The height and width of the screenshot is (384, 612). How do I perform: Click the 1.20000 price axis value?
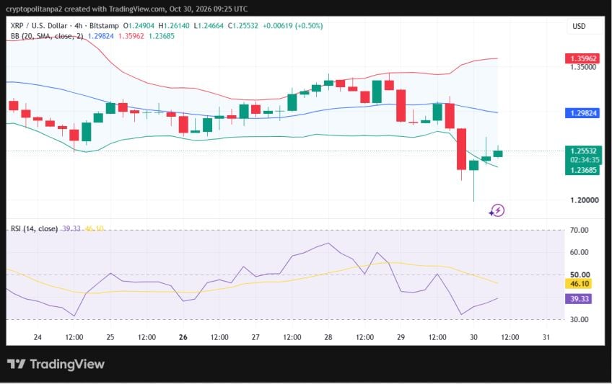point(585,200)
